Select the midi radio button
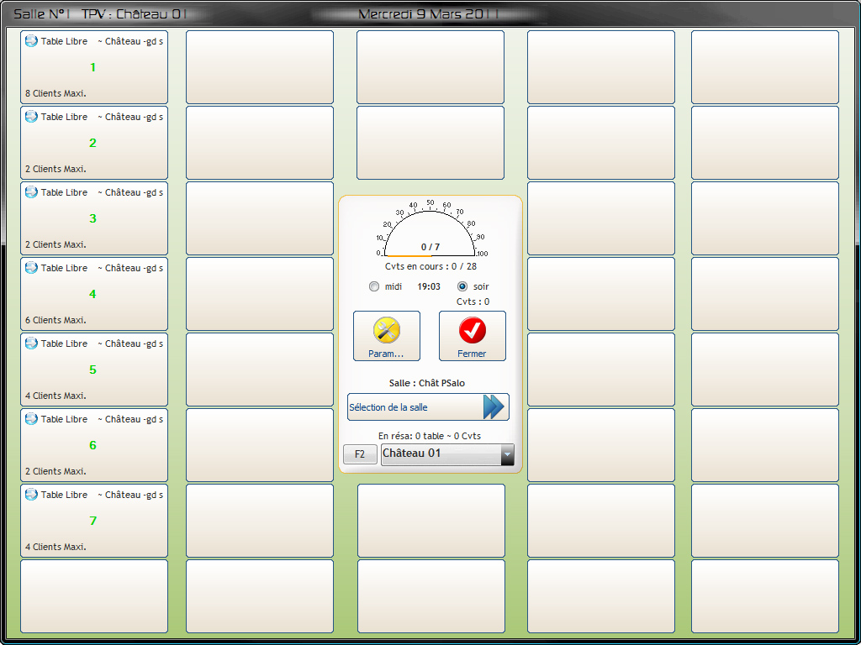This screenshot has width=861, height=645. (374, 286)
